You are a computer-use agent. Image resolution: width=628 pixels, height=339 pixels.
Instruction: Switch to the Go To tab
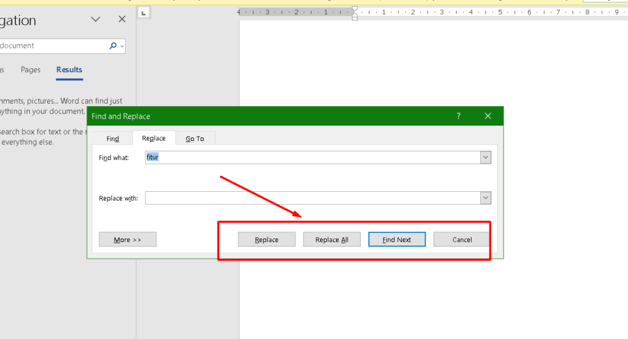point(195,139)
